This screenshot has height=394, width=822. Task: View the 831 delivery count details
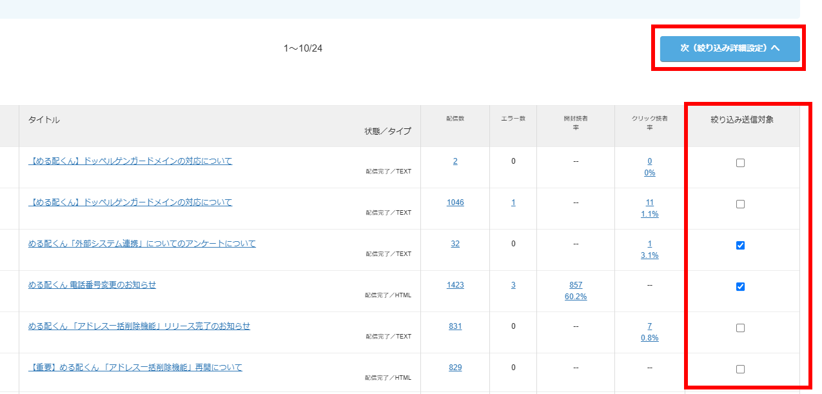(x=455, y=326)
